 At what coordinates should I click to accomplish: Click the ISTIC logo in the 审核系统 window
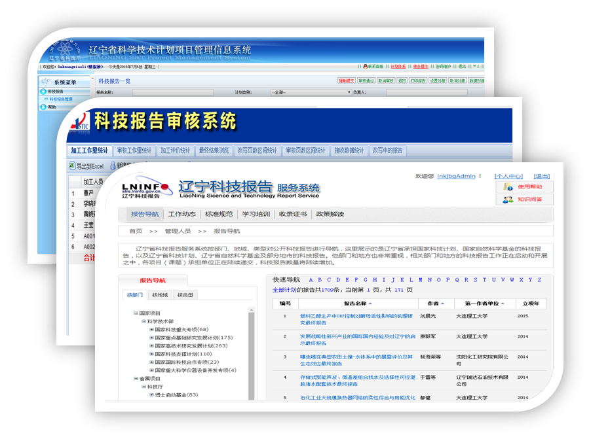[81, 121]
